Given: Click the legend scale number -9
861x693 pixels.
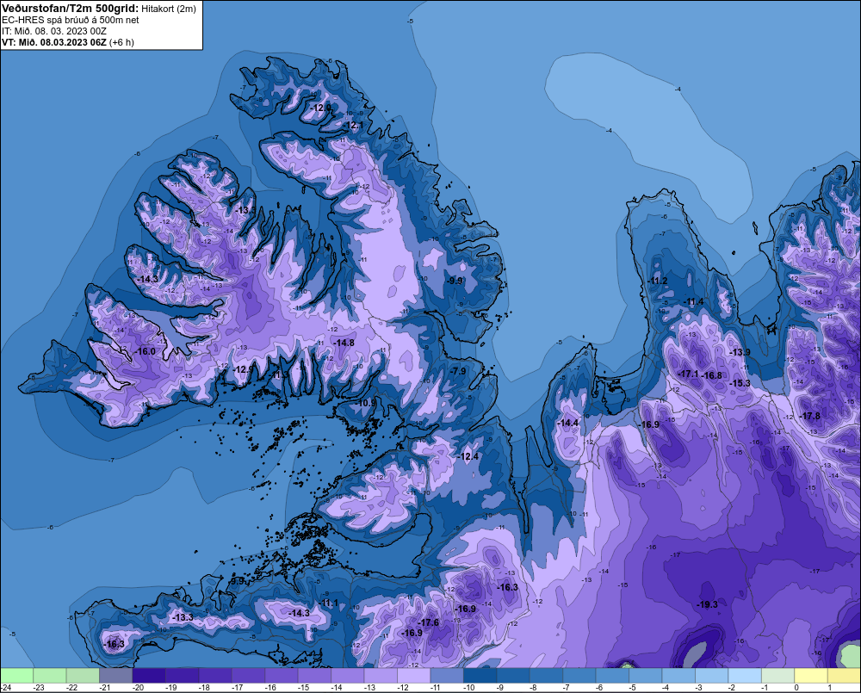Looking at the screenshot, I should click(x=499, y=688).
